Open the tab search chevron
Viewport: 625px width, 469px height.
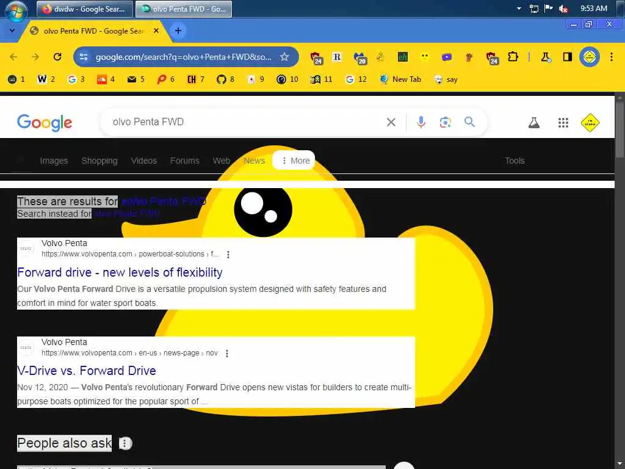12,31
